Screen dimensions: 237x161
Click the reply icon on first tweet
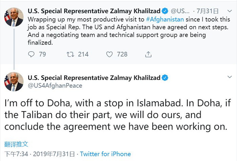(x=31, y=54)
